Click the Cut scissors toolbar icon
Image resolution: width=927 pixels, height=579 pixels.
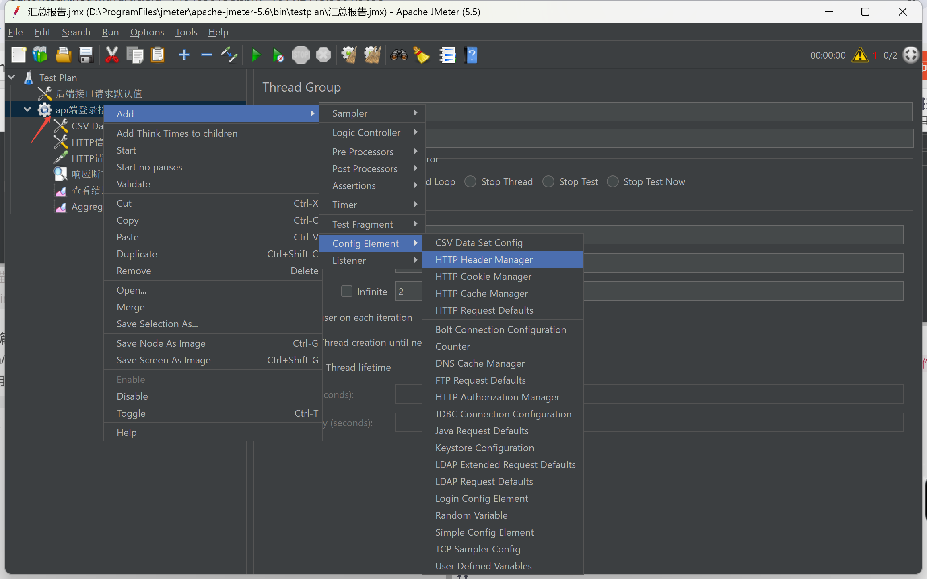click(112, 55)
